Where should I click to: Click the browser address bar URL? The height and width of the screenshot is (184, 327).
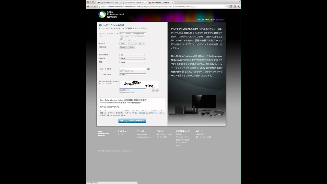[x=148, y=6]
